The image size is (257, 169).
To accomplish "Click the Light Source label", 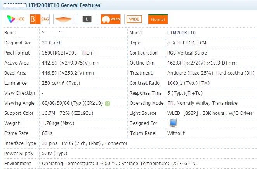I will click(x=143, y=113).
